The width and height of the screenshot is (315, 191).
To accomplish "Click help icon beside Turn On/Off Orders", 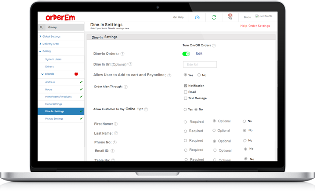I will point(214,45).
